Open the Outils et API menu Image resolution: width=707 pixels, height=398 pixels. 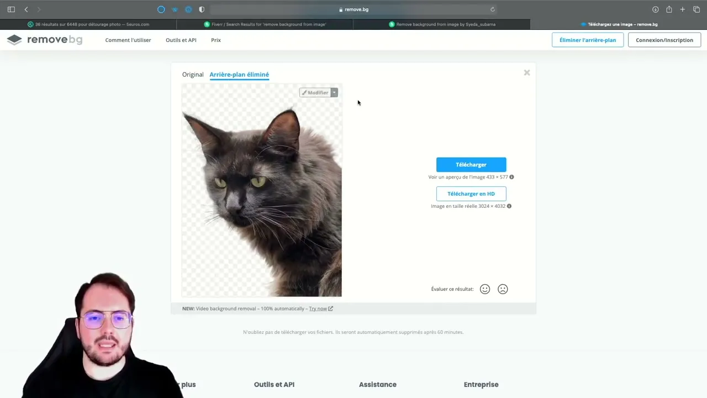pyautogui.click(x=181, y=39)
